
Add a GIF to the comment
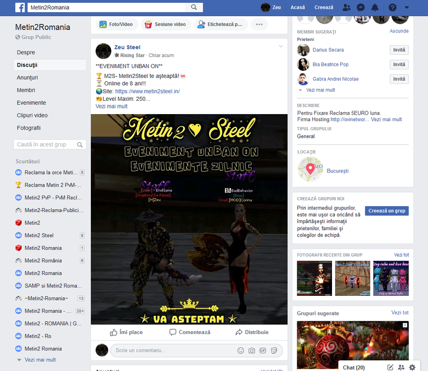(263, 351)
